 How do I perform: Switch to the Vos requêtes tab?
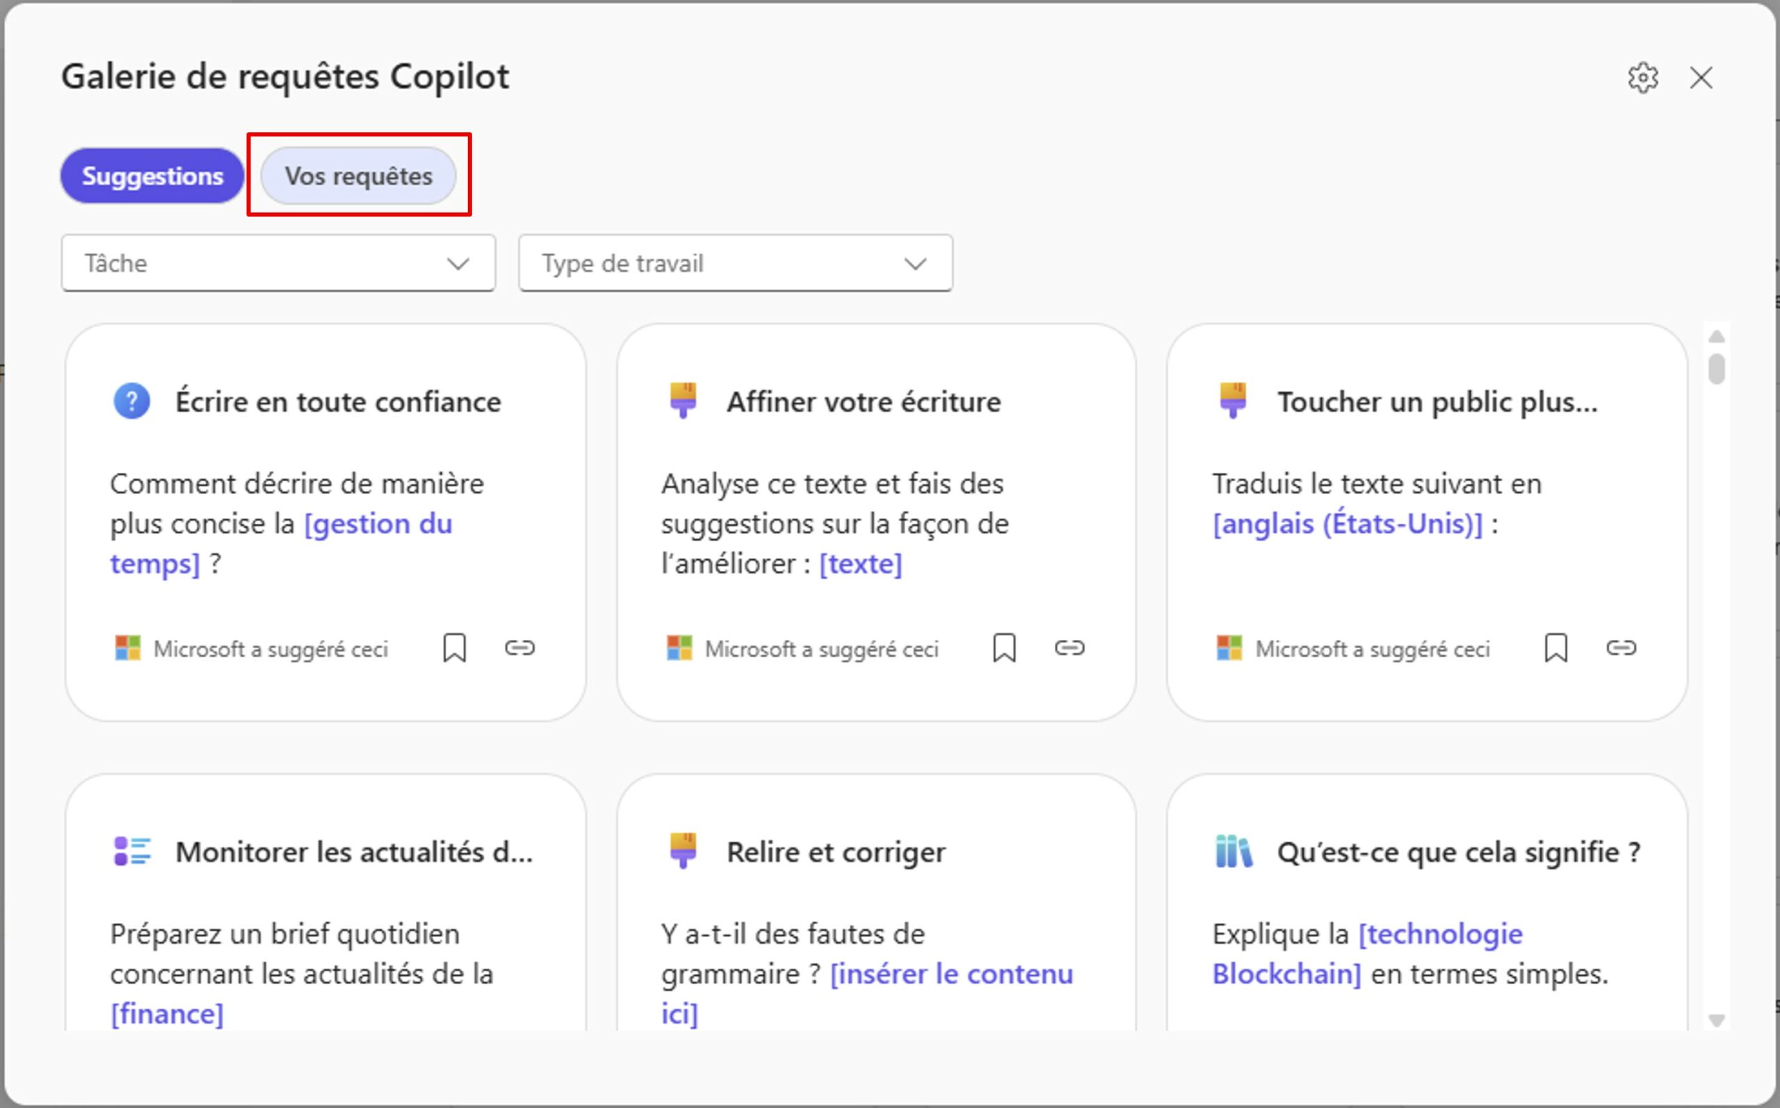[358, 176]
